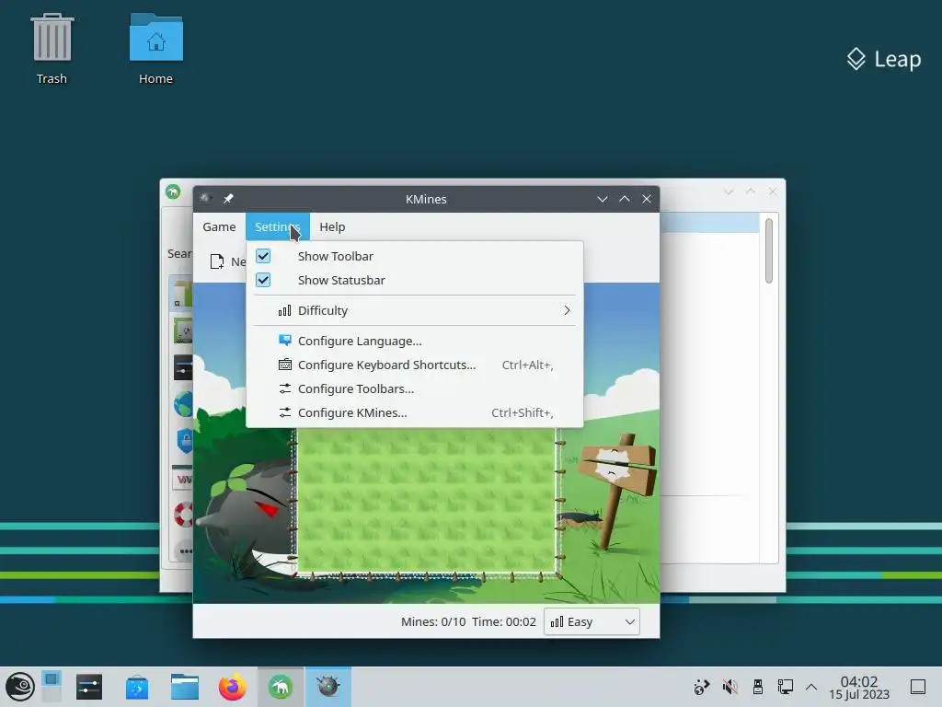Maximize the KMines window
The width and height of the screenshot is (942, 707).
point(625,199)
